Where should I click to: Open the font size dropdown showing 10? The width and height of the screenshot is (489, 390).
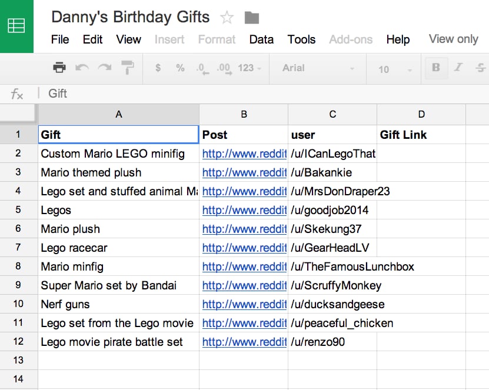pos(392,68)
